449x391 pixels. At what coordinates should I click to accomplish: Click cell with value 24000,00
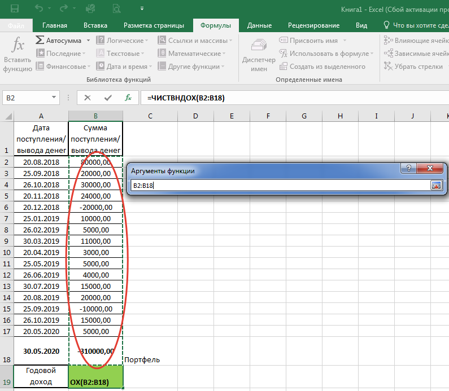coord(95,196)
